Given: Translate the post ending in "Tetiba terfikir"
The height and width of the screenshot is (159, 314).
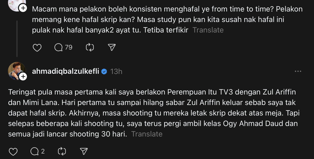Looking at the screenshot, I should [x=208, y=30].
